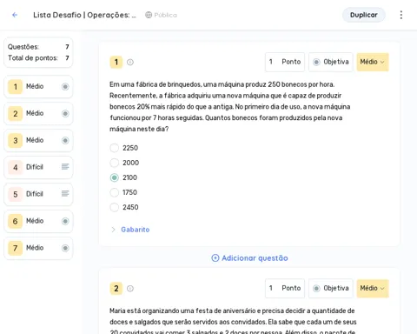Click the essay lines icon in sidebar item 5

(x=65, y=194)
